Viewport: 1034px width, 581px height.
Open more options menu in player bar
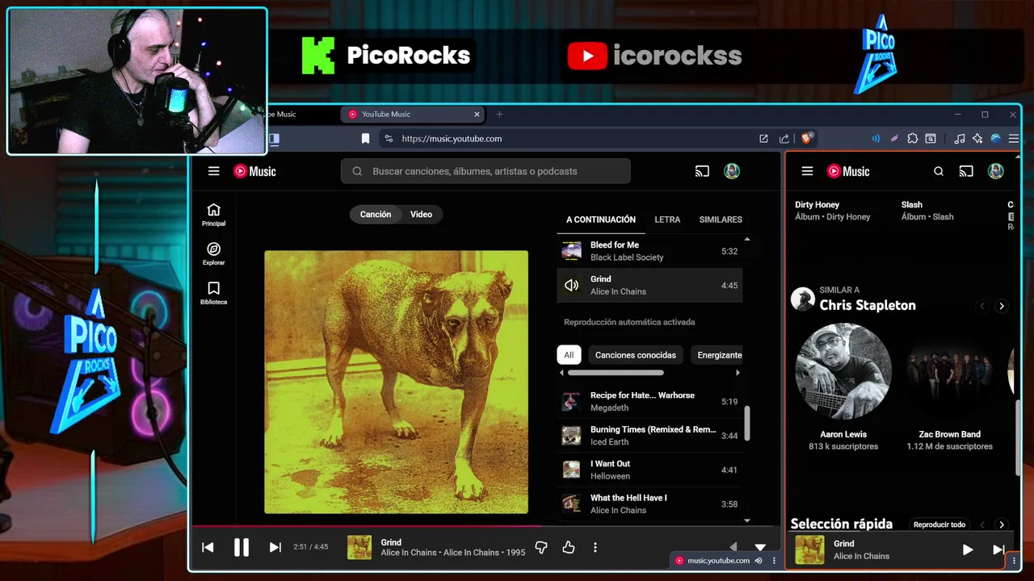click(595, 547)
